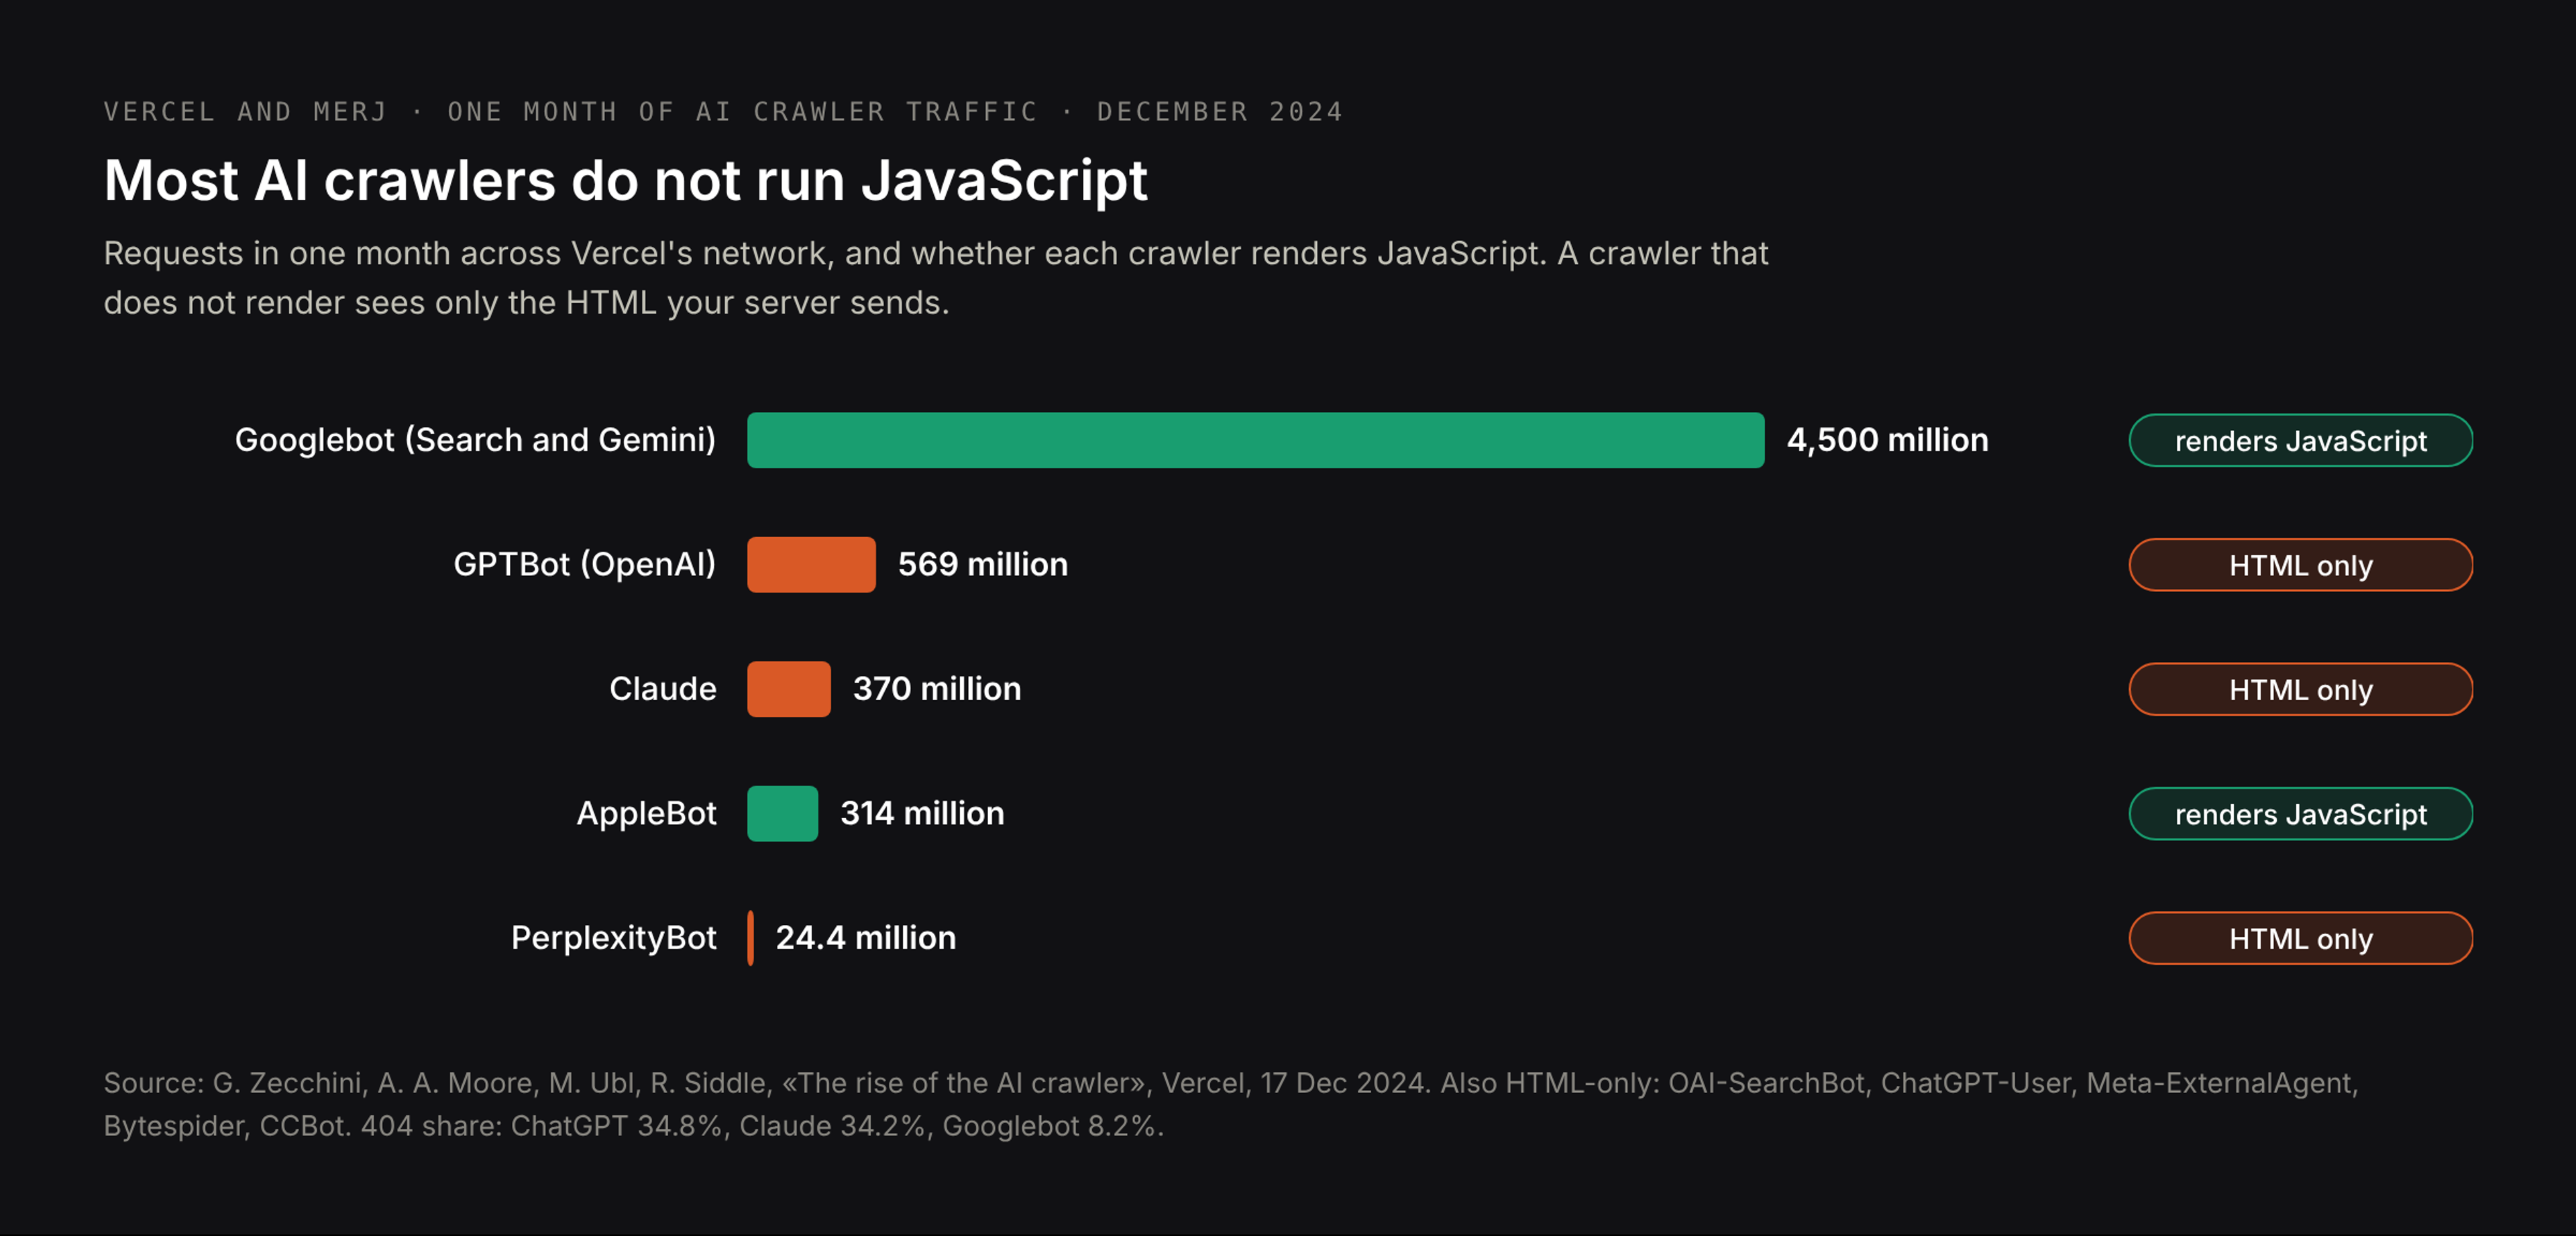Viewport: 2576px width, 1236px height.
Task: Click the AppleBot 'renders JavaScript' badge
Action: click(x=2300, y=814)
